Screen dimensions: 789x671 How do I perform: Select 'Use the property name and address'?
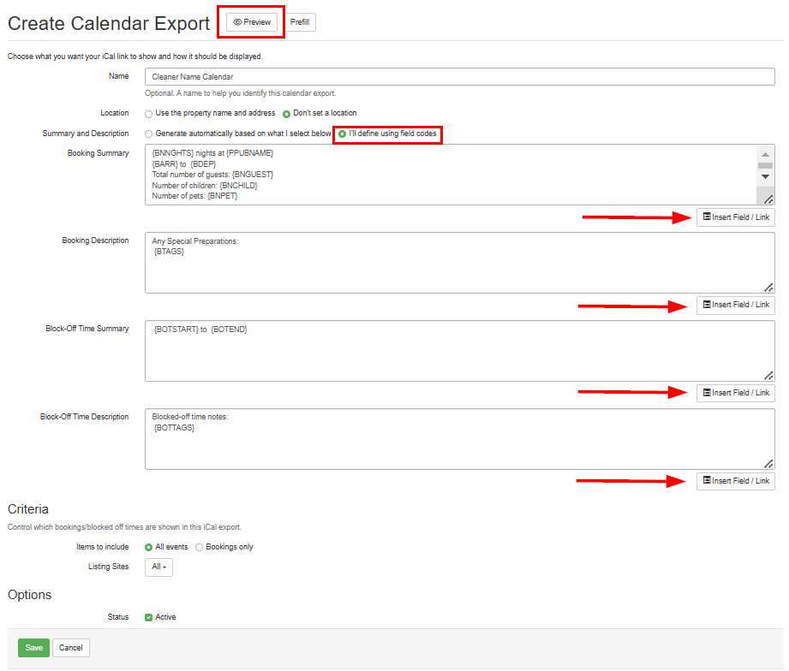pyautogui.click(x=149, y=114)
